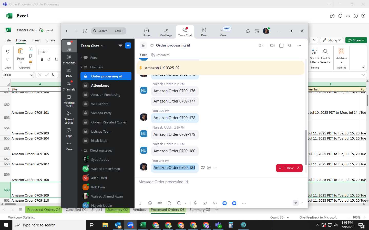Screen dimensions: 369x230
Task: Open Zoom Home tab
Action: (147, 32)
